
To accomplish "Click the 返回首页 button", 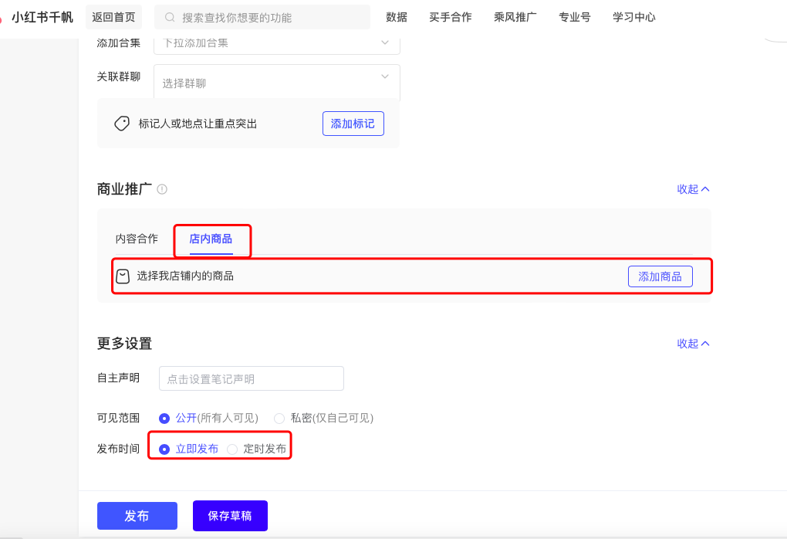I will (114, 17).
